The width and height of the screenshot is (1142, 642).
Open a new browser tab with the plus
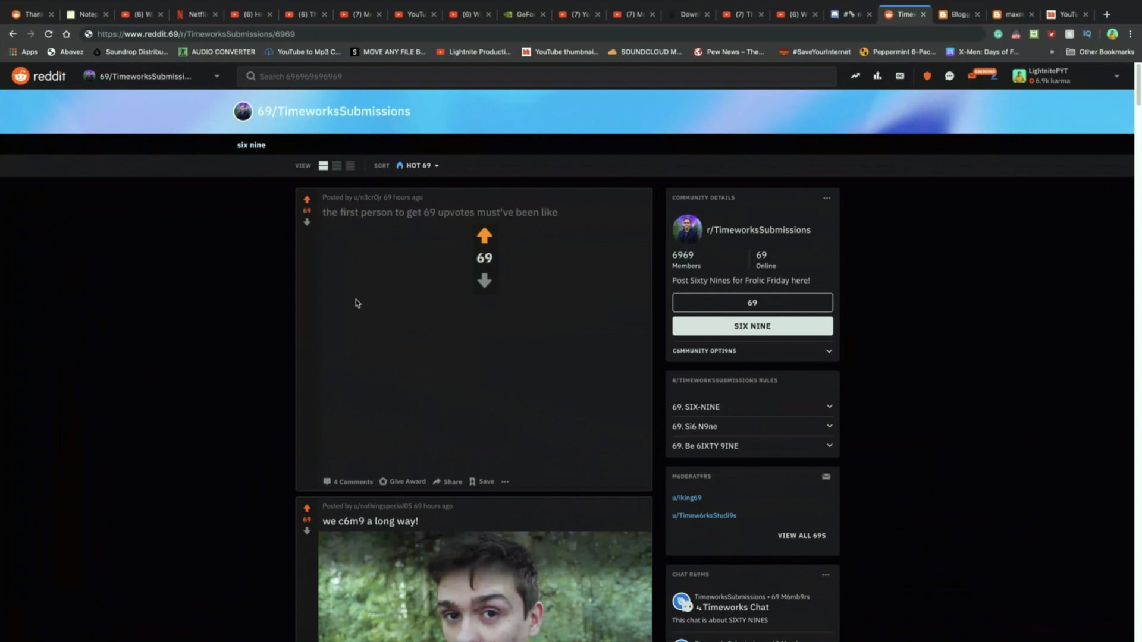point(1106,14)
